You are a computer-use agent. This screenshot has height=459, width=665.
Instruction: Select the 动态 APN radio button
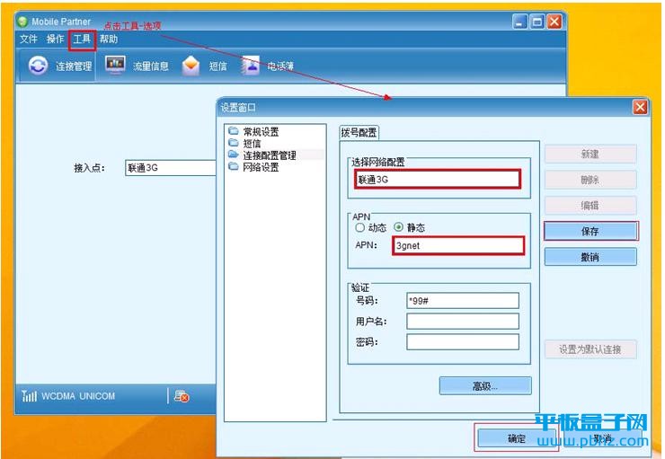point(360,227)
